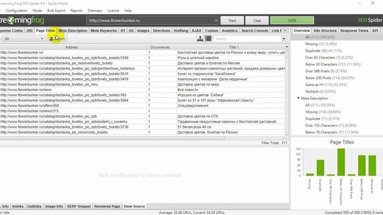Switch to the Meta Description tab
This screenshot has height=215, width=383.
pos(73,30)
